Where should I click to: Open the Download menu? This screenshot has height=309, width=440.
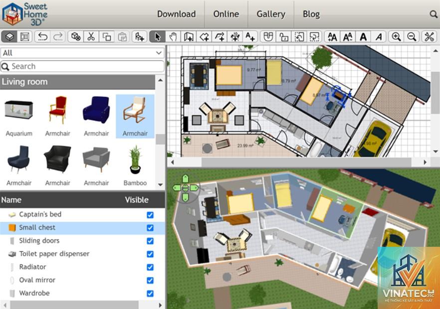pos(176,14)
